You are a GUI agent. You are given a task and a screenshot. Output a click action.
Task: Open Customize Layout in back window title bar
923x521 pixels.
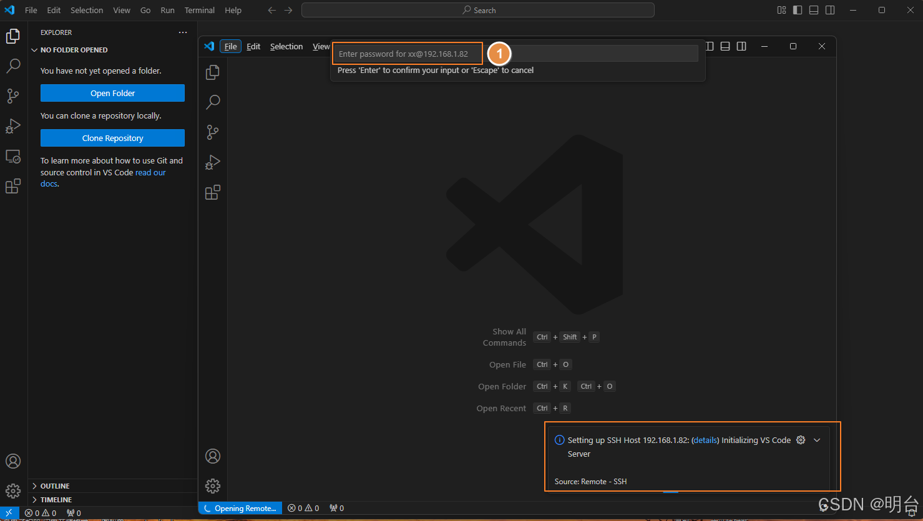(x=781, y=10)
